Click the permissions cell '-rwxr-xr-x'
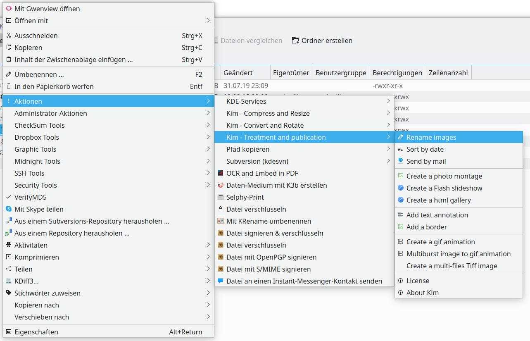This screenshot has height=341, width=530. (387, 86)
